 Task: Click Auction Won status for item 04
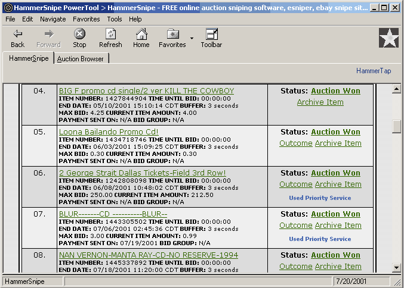[x=335, y=90]
